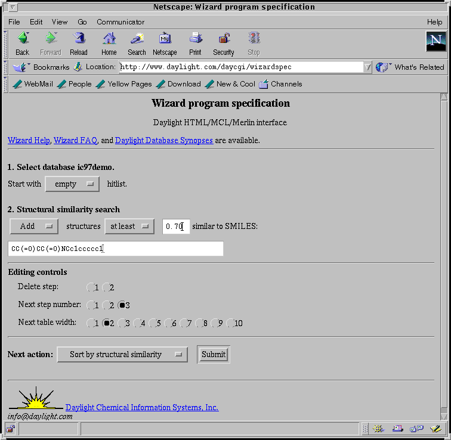The width and height of the screenshot is (451, 440).
Task: Click the Netscape N logo
Action: click(435, 41)
